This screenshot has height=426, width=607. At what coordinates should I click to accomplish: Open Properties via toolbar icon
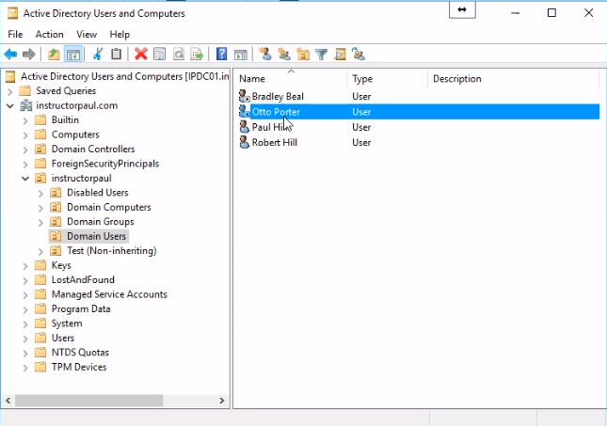tap(159, 55)
